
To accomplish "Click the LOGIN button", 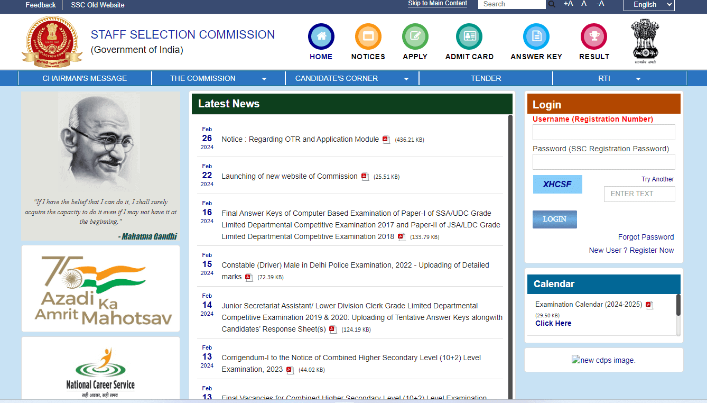I will click(x=555, y=219).
